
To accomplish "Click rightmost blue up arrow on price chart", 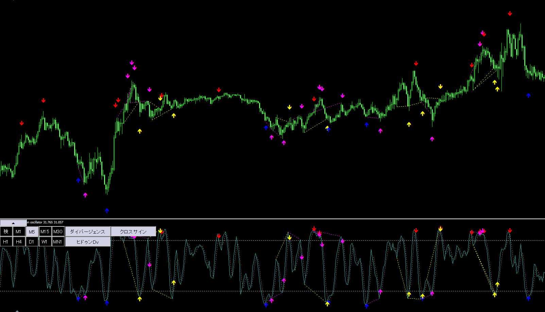I will [x=528, y=95].
